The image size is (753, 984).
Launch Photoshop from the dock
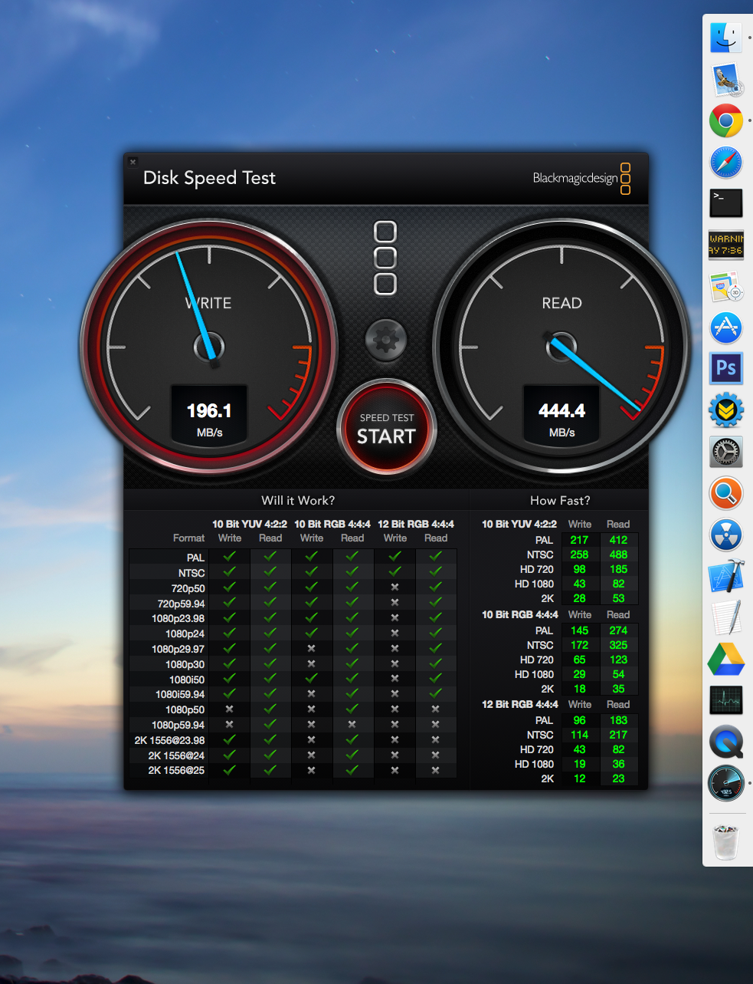(725, 369)
